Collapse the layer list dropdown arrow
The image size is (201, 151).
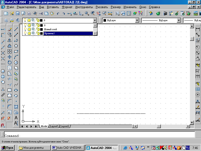[x=95, y=20]
